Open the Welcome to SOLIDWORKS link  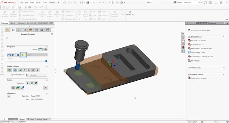click(x=200, y=30)
